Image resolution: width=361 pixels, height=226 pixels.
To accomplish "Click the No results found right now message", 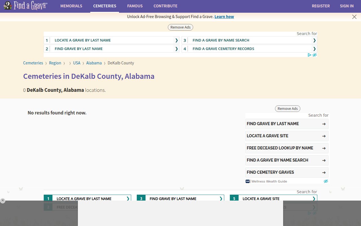I will 57,113.
